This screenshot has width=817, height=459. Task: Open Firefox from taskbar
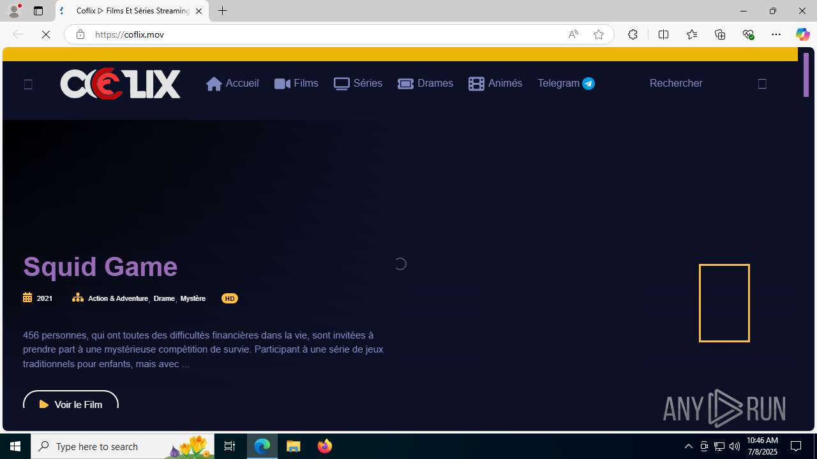(x=324, y=446)
